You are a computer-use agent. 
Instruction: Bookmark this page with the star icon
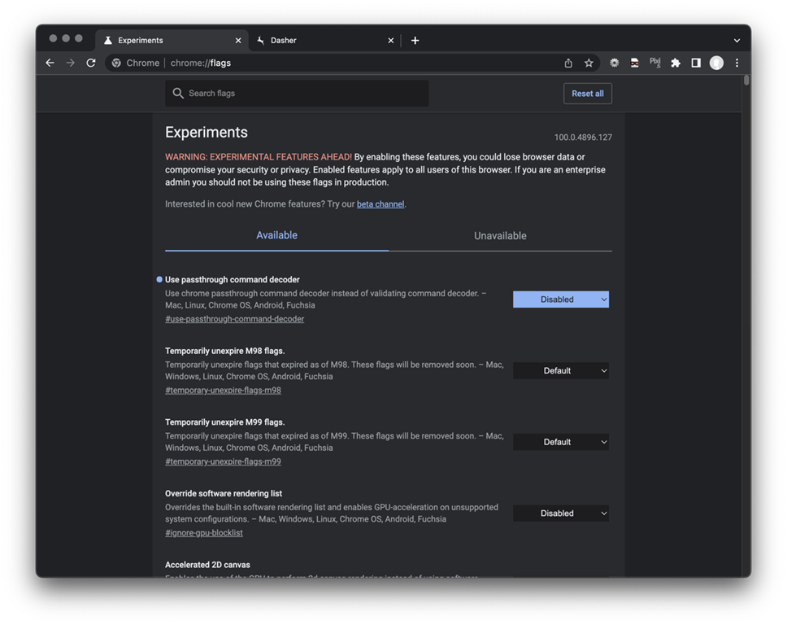click(x=589, y=63)
